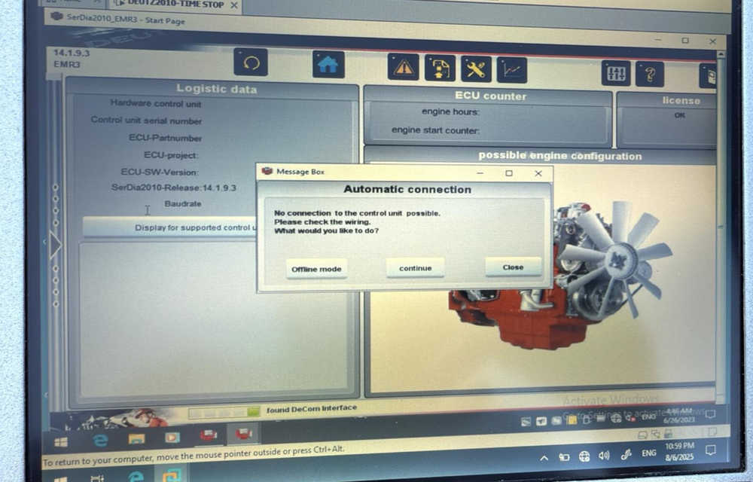This screenshot has height=482, width=753.
Task: Click the 'Logistic data' panel header
Action: 217,89
